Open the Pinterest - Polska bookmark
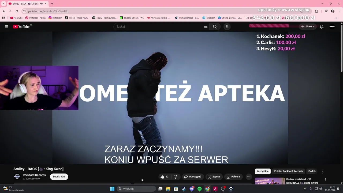 tap(35, 18)
